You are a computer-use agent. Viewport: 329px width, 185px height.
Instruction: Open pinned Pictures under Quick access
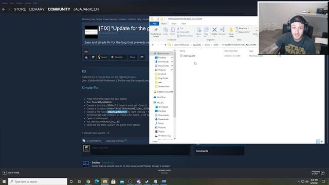click(162, 70)
